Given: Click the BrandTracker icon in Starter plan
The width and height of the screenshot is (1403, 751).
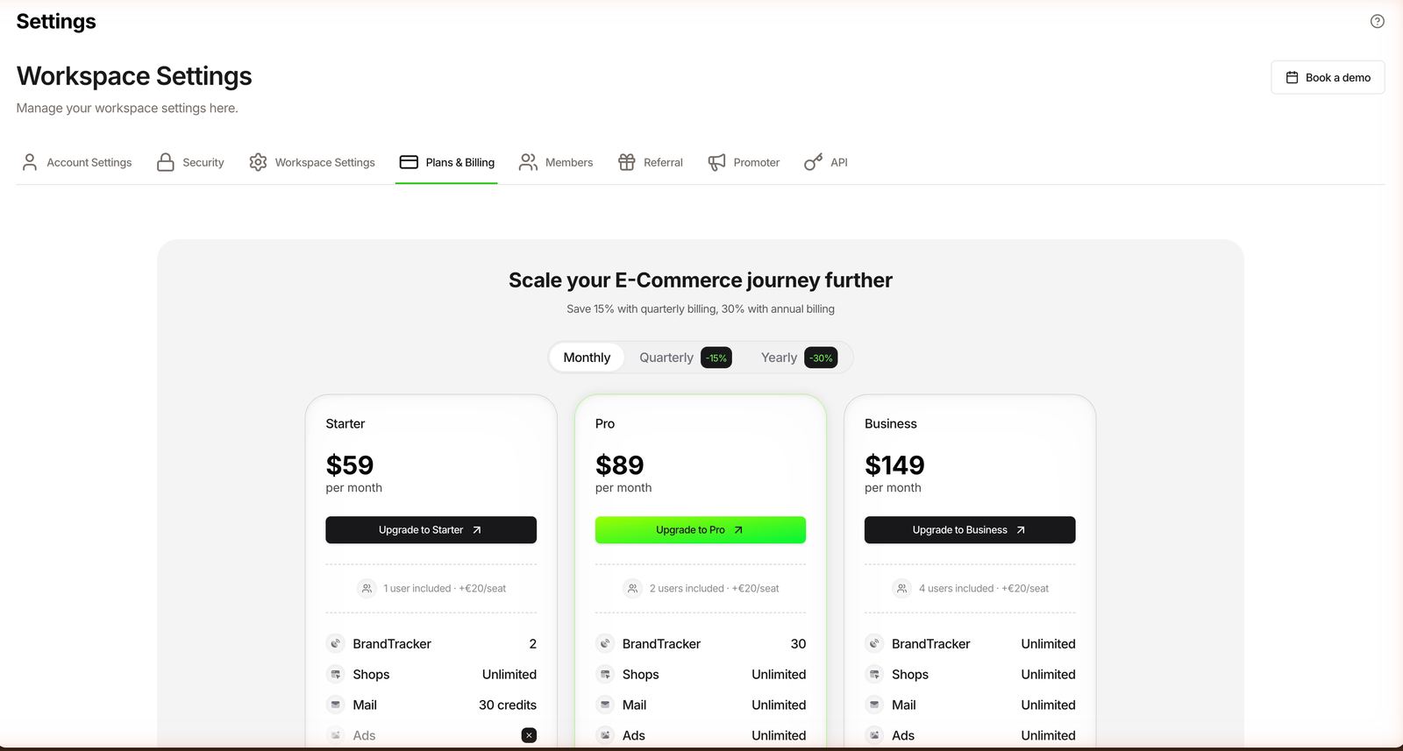Looking at the screenshot, I should click(336, 644).
